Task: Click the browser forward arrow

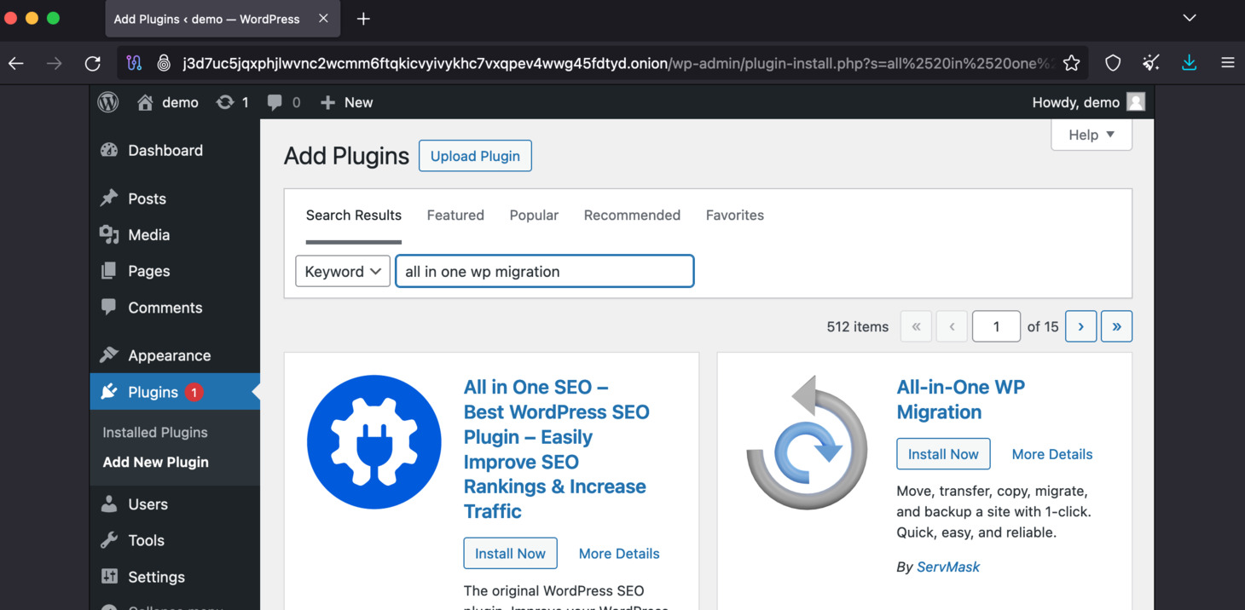Action: 55,63
